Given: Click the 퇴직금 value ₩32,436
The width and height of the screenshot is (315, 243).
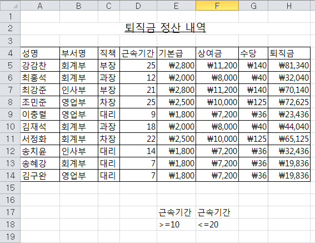Looking at the screenshot, I should pyautogui.click(x=289, y=151).
